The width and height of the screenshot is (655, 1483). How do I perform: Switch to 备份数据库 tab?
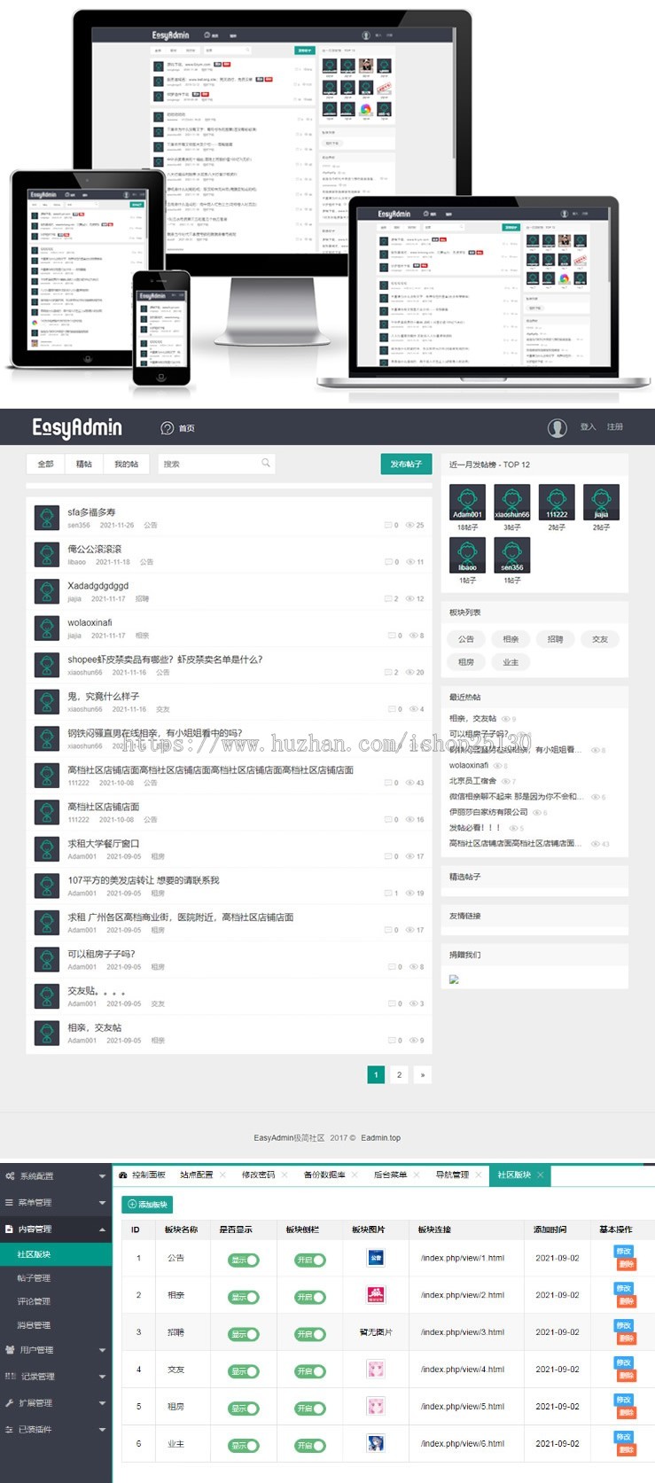point(324,1175)
